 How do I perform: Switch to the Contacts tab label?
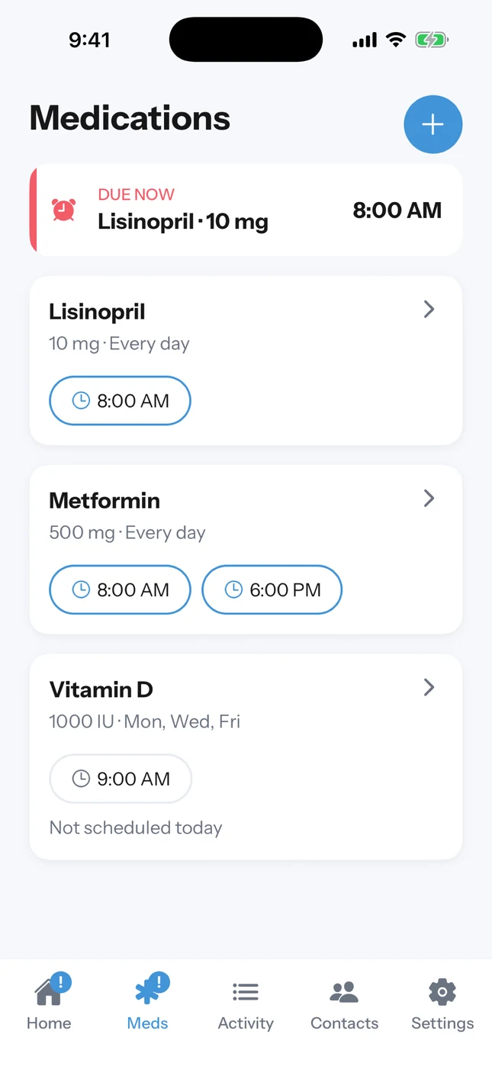pos(344,1023)
